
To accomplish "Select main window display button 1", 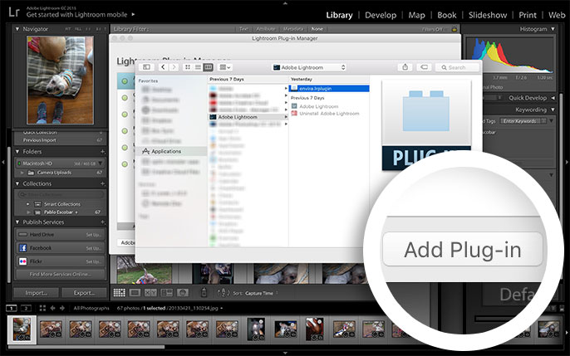I will pyautogui.click(x=12, y=308).
